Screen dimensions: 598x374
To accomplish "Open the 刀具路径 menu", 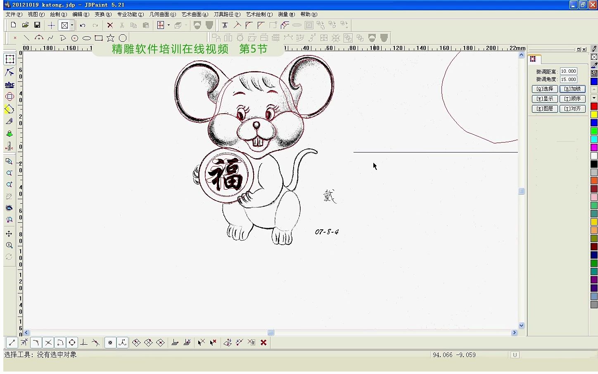I will point(226,14).
